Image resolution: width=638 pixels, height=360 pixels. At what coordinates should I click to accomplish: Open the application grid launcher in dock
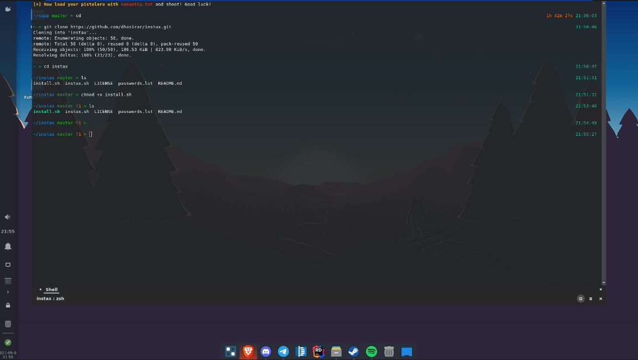231,352
